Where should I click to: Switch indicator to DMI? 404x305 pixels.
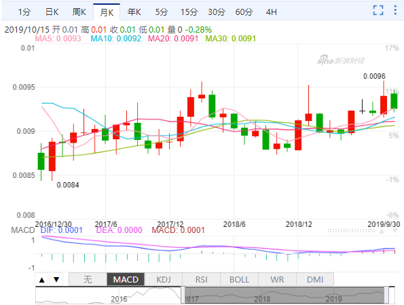pyautogui.click(x=315, y=279)
